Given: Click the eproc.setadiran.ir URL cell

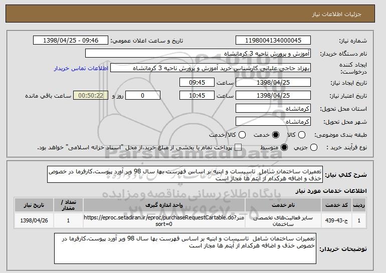Looking at the screenshot, I should point(164,220).
